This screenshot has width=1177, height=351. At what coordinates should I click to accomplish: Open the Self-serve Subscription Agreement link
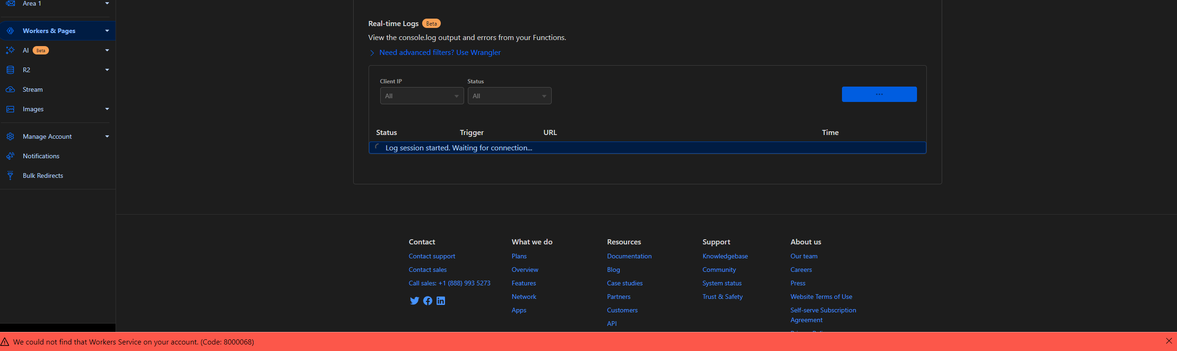click(x=823, y=315)
